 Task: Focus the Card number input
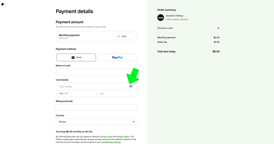click(91, 86)
